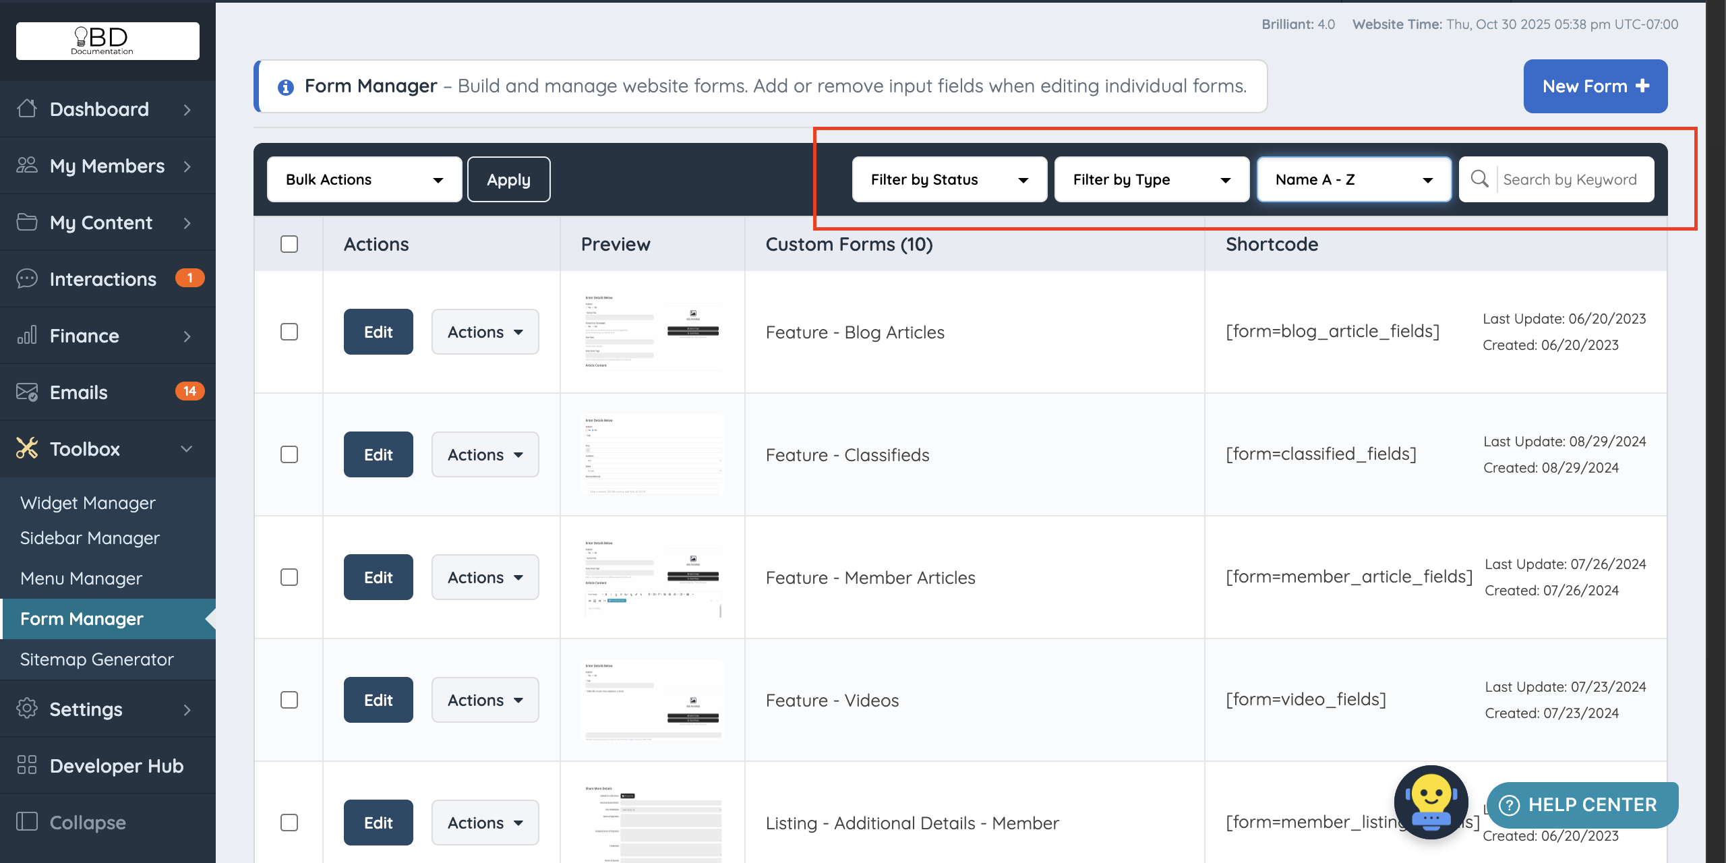The height and width of the screenshot is (863, 1726).
Task: Click the Emails envelope icon
Action: (27, 392)
